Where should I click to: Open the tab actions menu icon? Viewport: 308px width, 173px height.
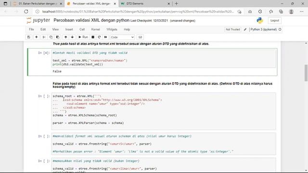click(x=5, y=3)
